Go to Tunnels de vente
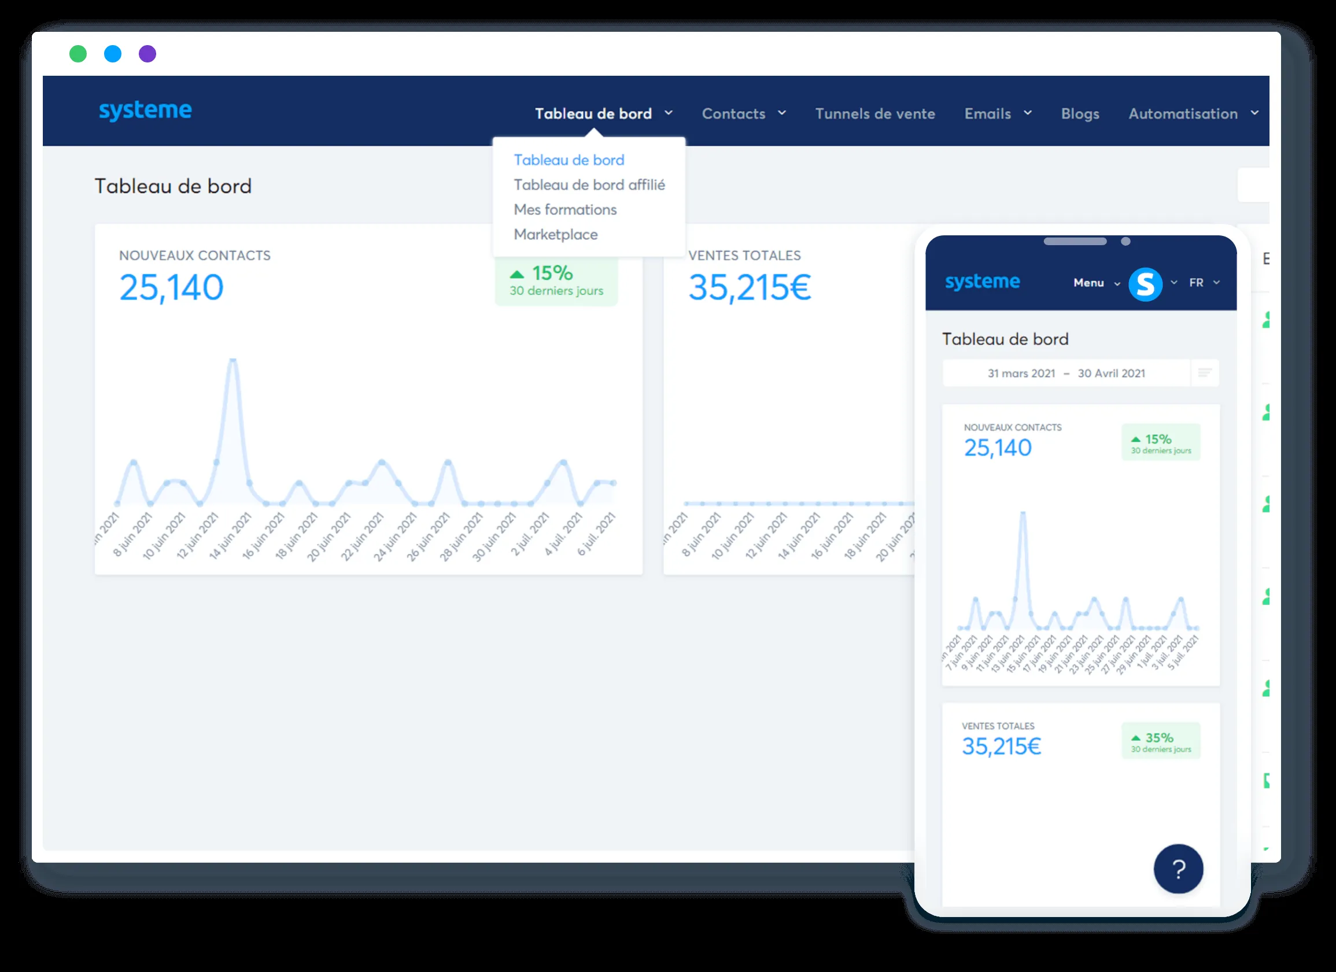 [874, 113]
